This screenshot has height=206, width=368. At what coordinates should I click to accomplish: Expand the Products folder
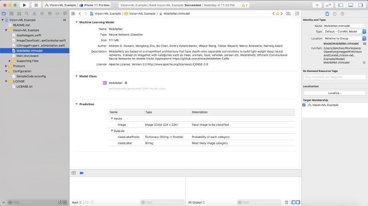[6, 66]
